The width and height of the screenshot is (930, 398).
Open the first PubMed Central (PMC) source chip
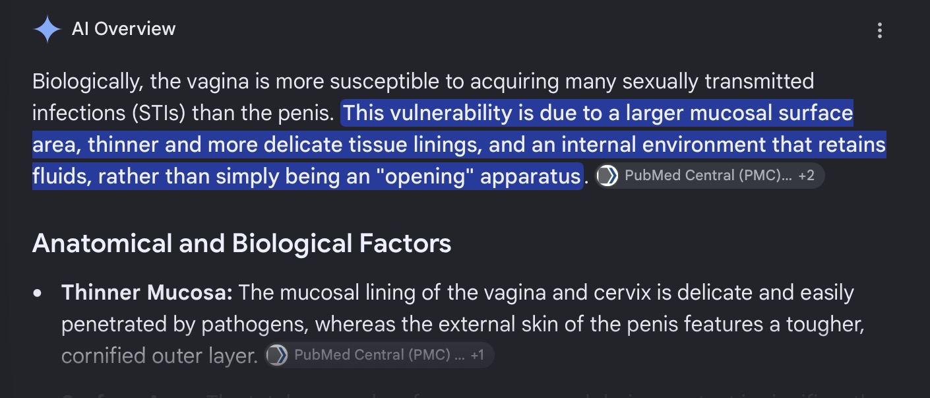pyautogui.click(x=709, y=176)
